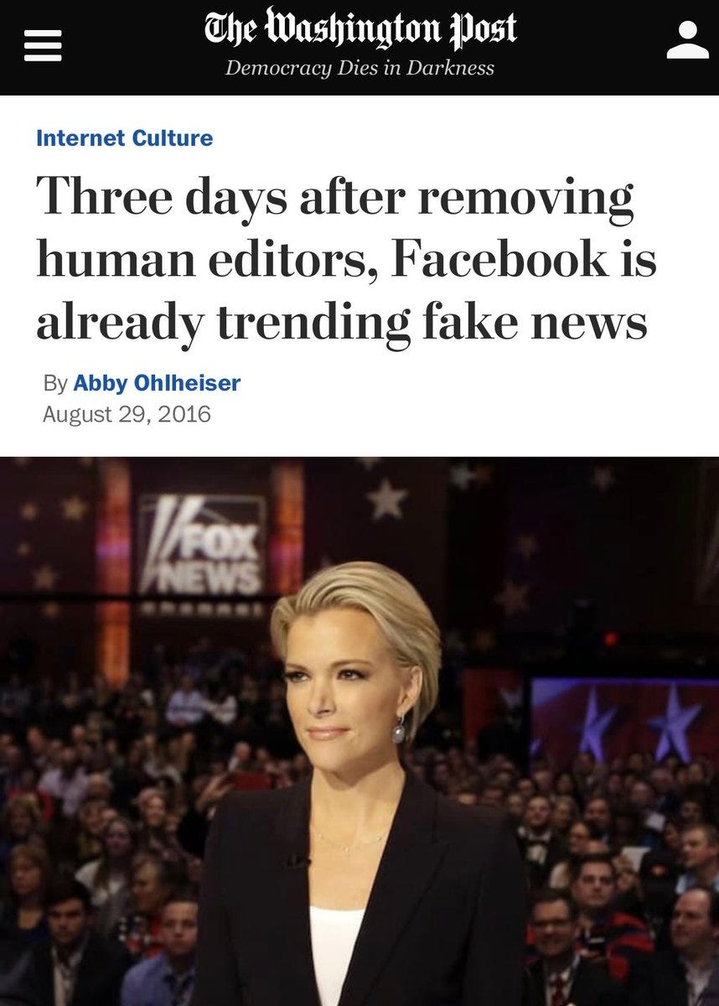Tap the Fox News logo in the photo

201,545
